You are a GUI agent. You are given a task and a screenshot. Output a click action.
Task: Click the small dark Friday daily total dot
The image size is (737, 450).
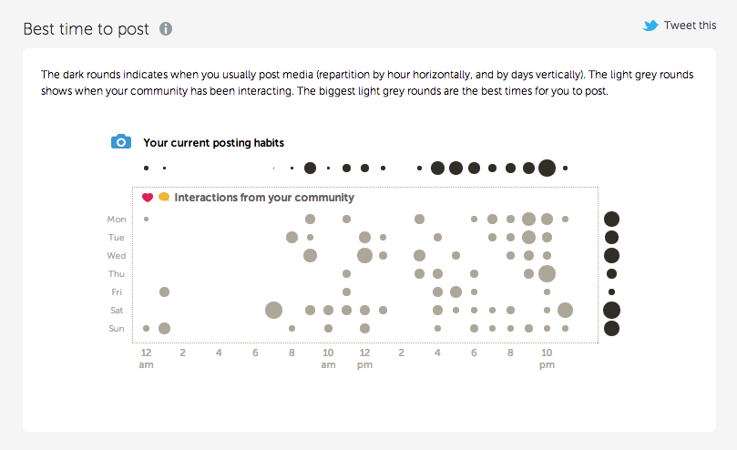click(611, 292)
